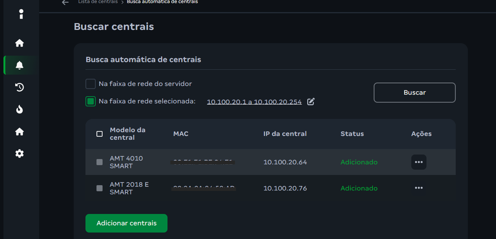The width and height of the screenshot is (496, 239).
Task: Toggle 'Na faixa de rede selecionada' checkbox
Action: coord(90,101)
